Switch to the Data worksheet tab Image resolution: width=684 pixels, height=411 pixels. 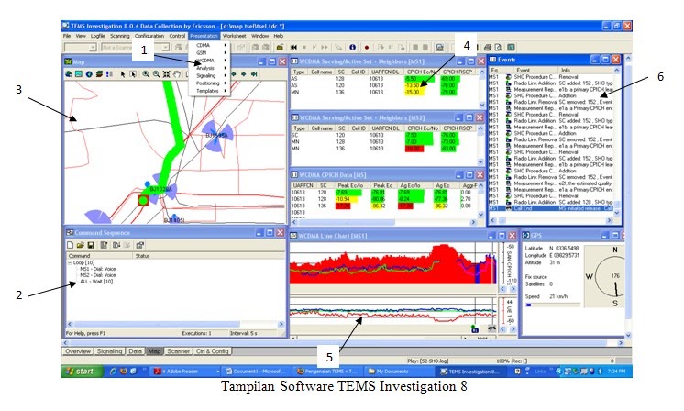pos(135,351)
